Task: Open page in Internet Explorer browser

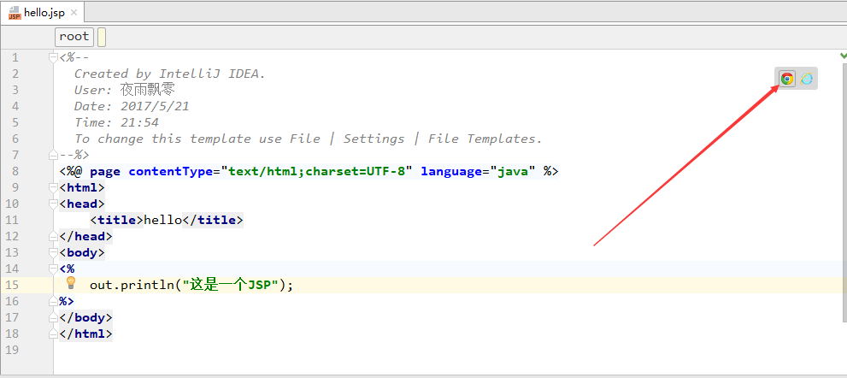Action: [807, 79]
